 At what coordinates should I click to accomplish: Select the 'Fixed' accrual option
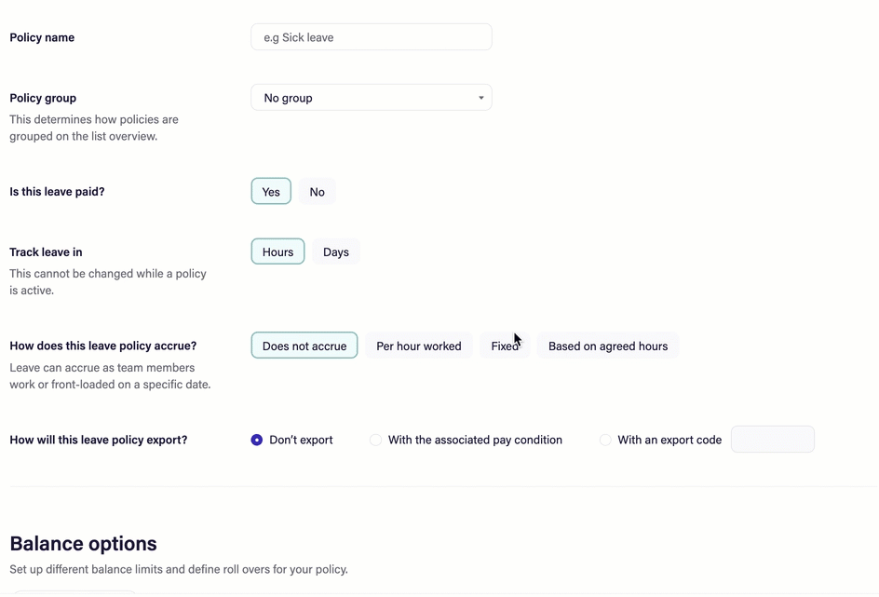point(504,346)
